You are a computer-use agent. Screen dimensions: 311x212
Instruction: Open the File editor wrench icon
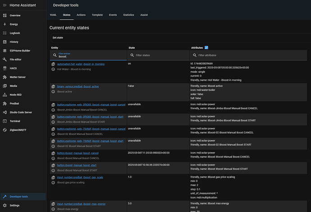[5, 60]
